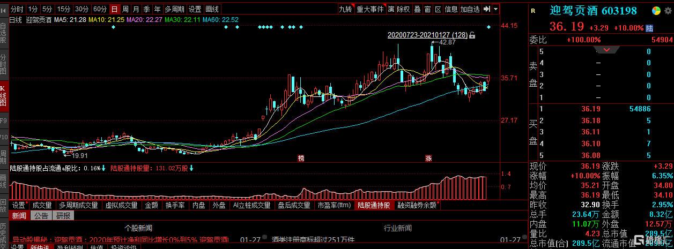Toggle the 九转 indicator
The width and height of the screenshot is (674, 249).
pos(346,9)
